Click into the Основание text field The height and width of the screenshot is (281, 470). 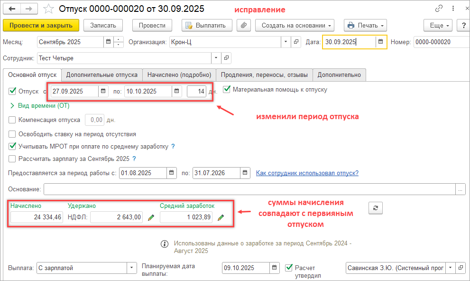249,189
